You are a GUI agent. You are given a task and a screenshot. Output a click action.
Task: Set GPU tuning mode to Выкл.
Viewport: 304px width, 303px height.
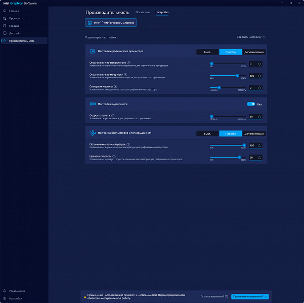[x=207, y=52]
